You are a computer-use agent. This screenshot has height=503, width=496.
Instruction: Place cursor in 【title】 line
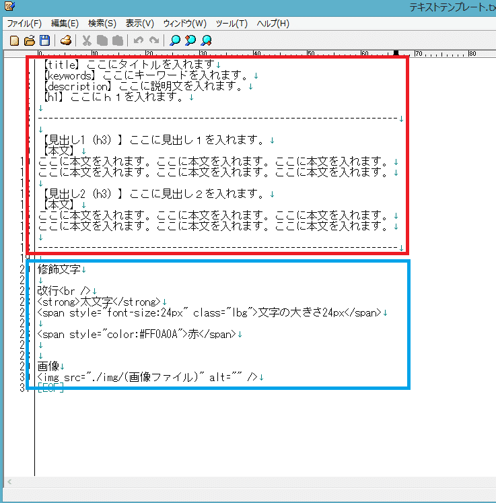129,65
